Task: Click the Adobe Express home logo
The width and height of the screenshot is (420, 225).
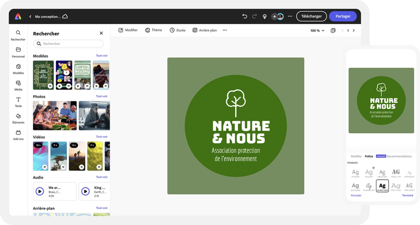Action: 18,16
